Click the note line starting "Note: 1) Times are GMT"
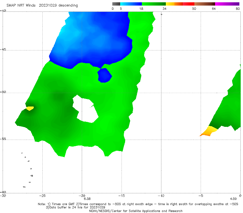The image size is (243, 213). pyautogui.click(x=138, y=204)
